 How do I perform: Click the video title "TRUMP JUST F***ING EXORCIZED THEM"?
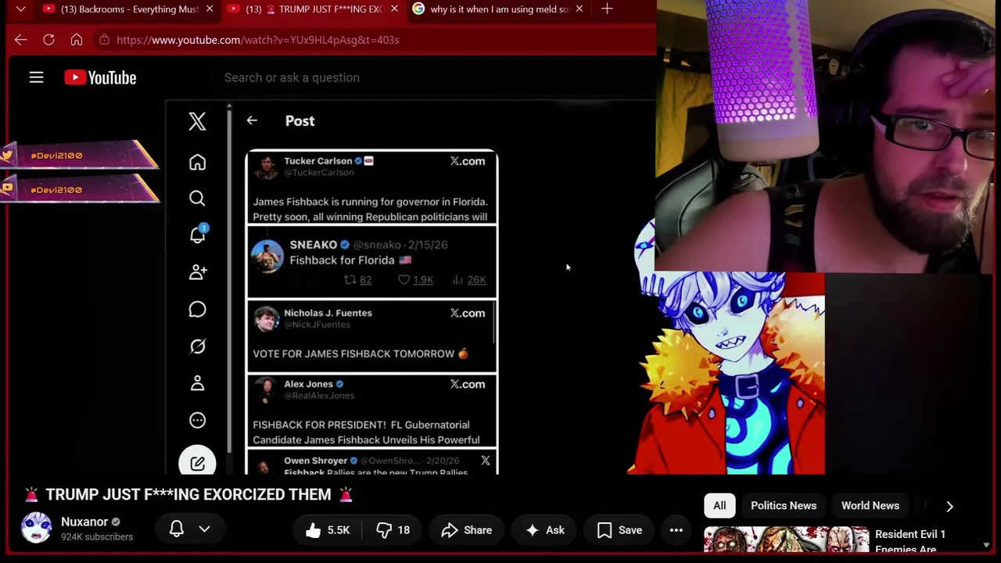[x=188, y=494]
